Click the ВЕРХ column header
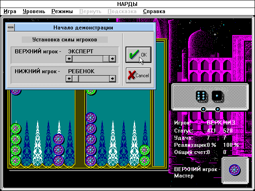 pos(214,123)
